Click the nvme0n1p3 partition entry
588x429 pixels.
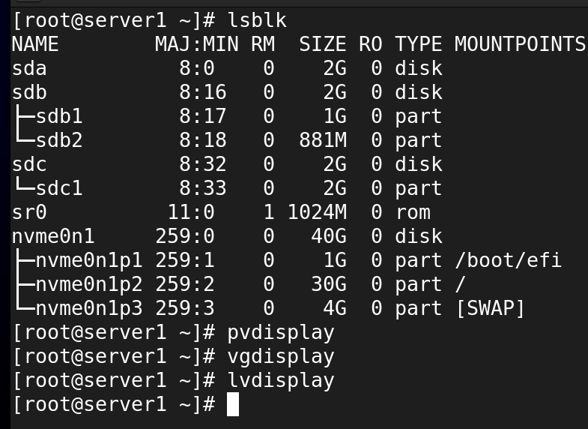tap(89, 308)
